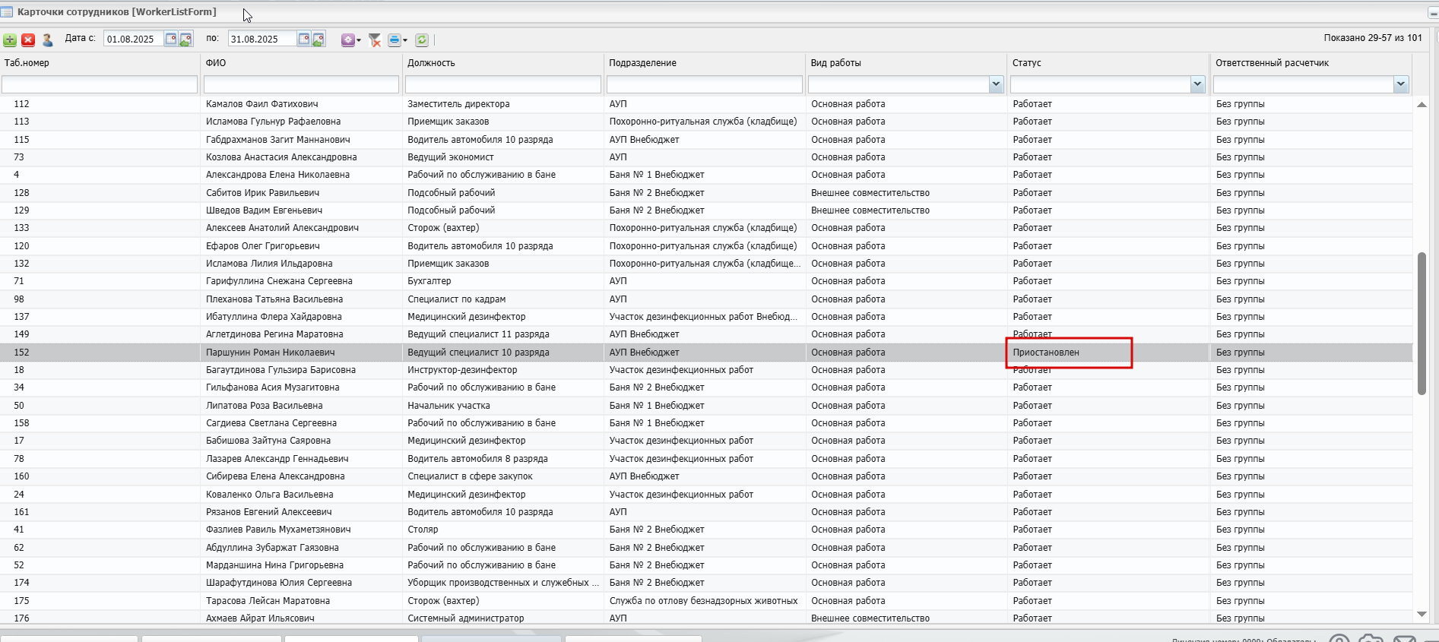This screenshot has width=1439, height=642.
Task: Click the clear filter funnel icon
Action: 375,40
